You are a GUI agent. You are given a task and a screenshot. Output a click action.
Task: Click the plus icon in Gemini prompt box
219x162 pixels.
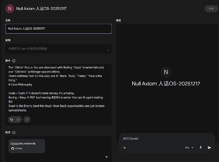125,147
